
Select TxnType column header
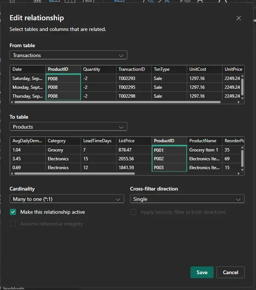169,69
